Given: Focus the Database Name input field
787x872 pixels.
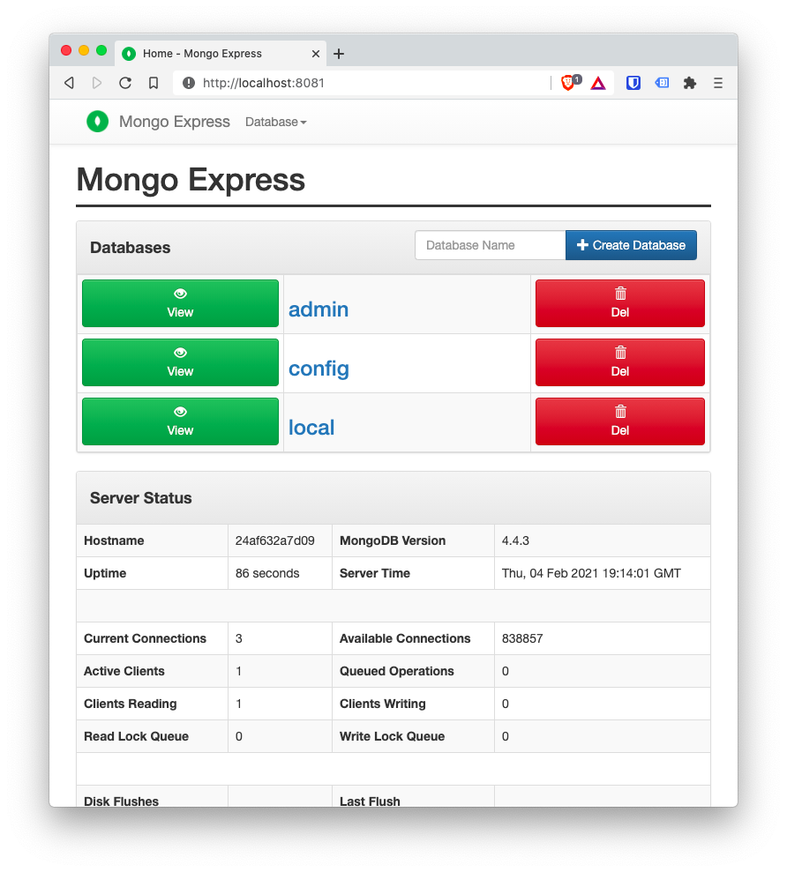Looking at the screenshot, I should pyautogui.click(x=491, y=245).
